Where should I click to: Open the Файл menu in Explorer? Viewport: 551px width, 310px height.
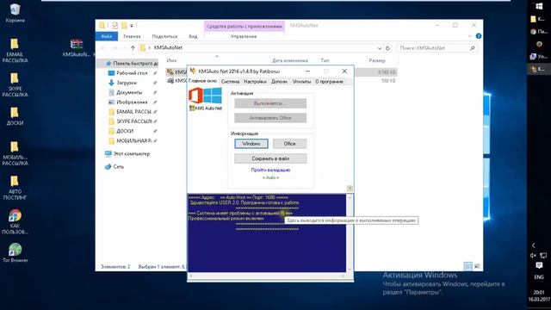pos(107,36)
